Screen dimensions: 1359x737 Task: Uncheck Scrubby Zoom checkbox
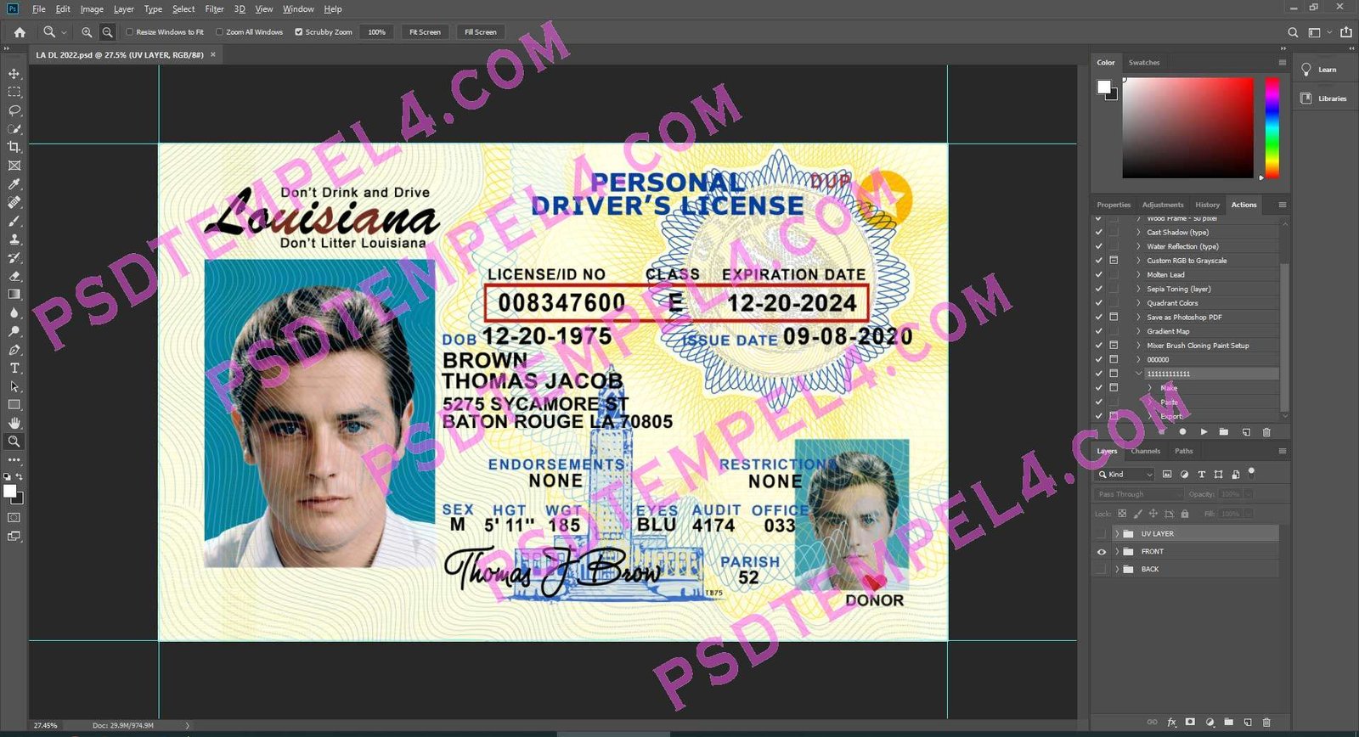[299, 32]
